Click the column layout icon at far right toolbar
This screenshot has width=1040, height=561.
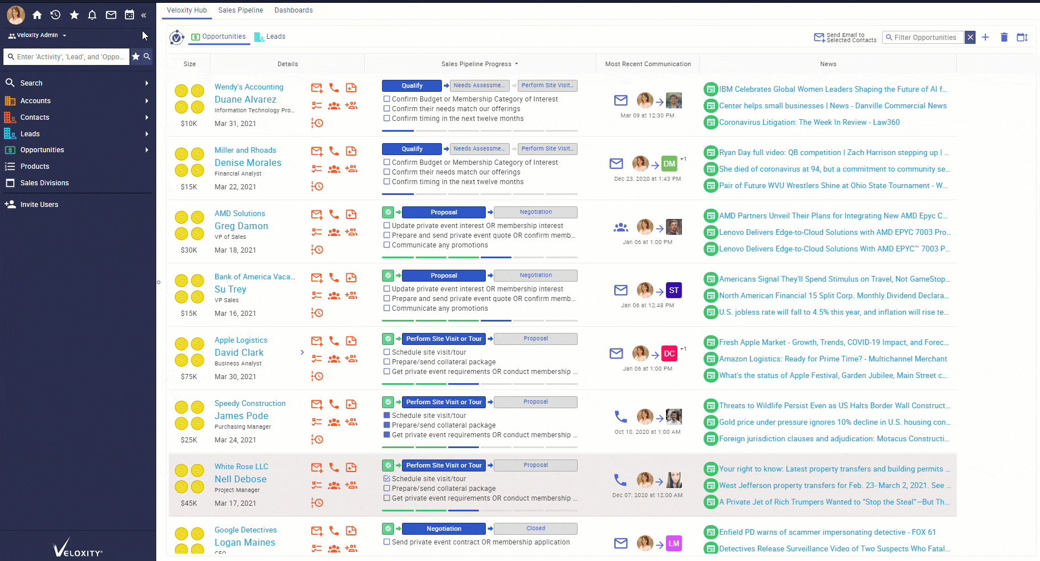coord(1022,37)
